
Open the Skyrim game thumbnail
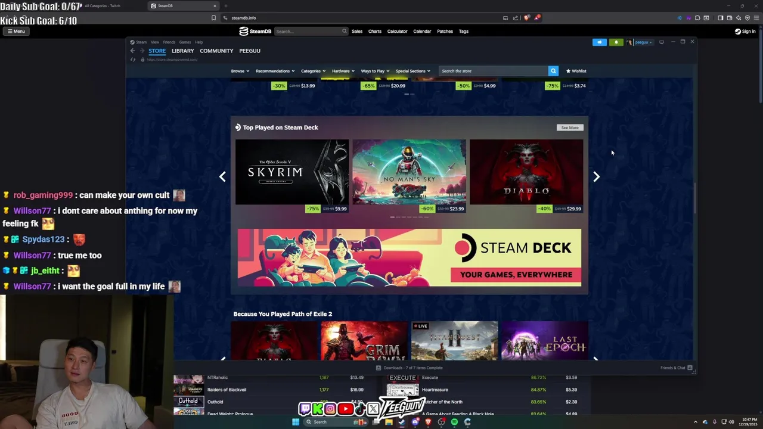pyautogui.click(x=292, y=172)
